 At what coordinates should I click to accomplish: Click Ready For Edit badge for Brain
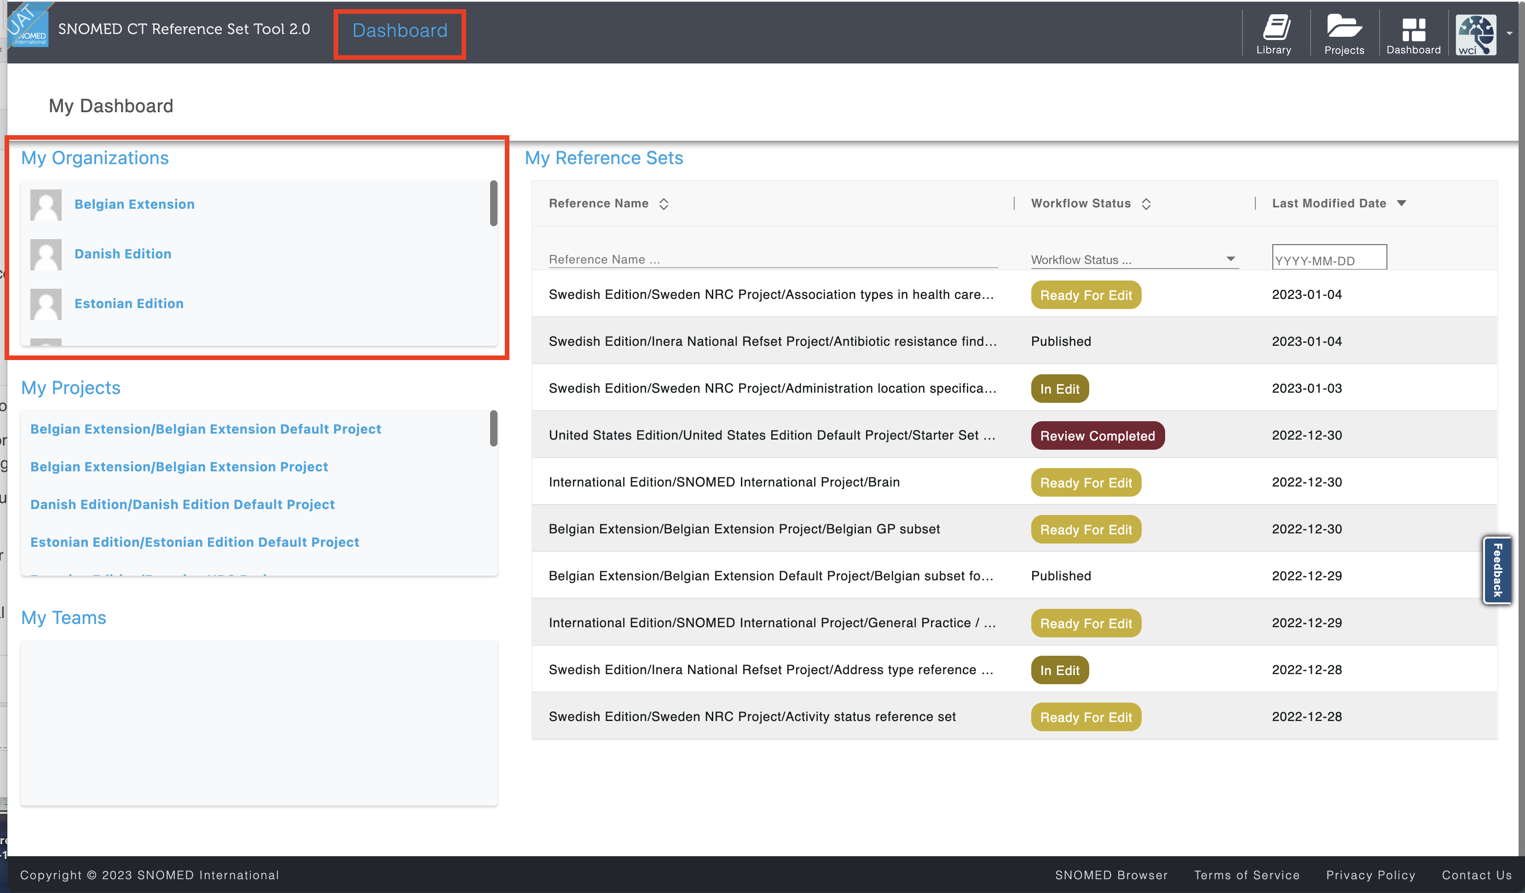point(1086,482)
